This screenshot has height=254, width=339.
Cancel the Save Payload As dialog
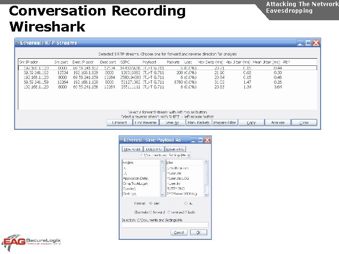pos(179,232)
